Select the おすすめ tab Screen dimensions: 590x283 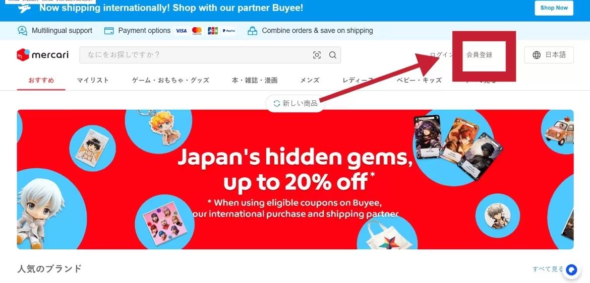pos(41,80)
